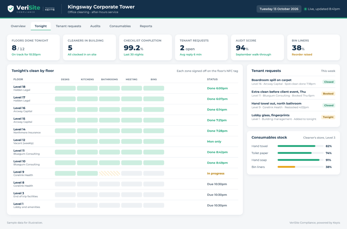Click the Hand towel 82% stock bar
Viewport: 347px width, 229px height.
[300, 146]
